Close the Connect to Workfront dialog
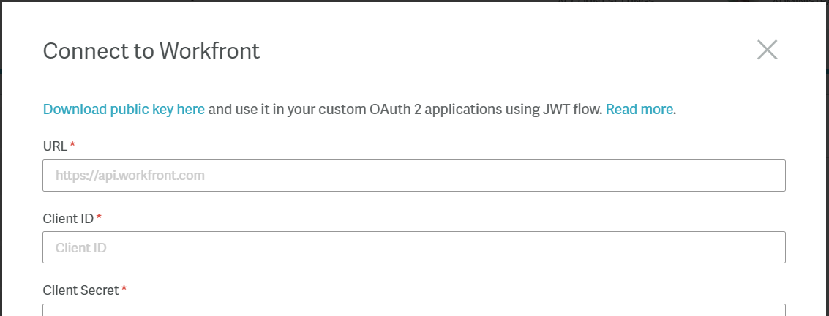The height and width of the screenshot is (316, 829). point(767,50)
